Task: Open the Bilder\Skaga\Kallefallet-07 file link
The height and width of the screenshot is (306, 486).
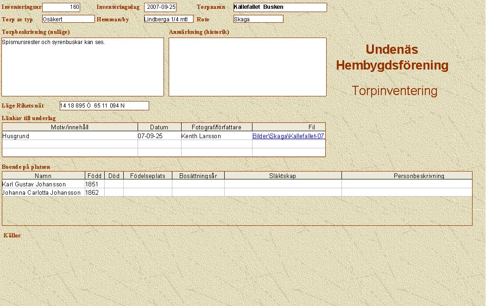Action: [x=288, y=136]
